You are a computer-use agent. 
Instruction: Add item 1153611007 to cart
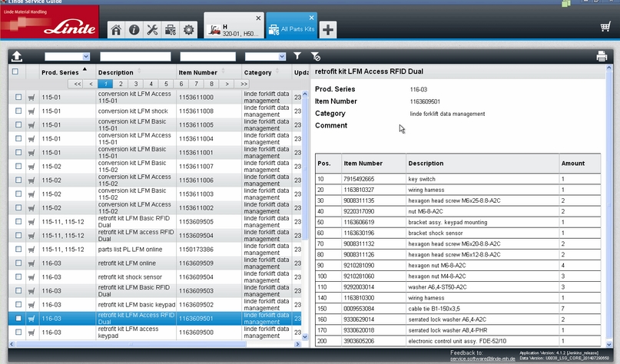coord(31,167)
